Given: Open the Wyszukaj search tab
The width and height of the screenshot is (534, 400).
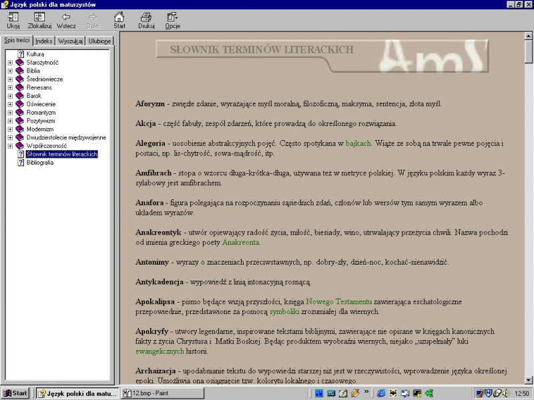Looking at the screenshot, I should click(71, 41).
